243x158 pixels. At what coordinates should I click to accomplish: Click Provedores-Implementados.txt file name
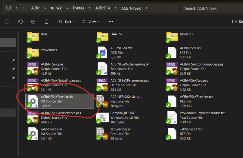[202, 113]
